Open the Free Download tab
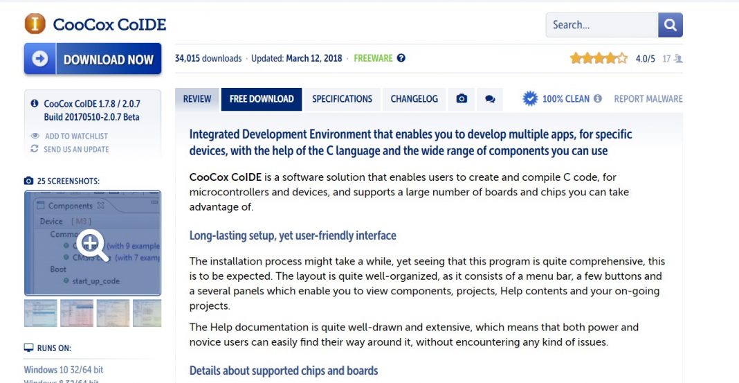739x383 pixels. tap(262, 99)
